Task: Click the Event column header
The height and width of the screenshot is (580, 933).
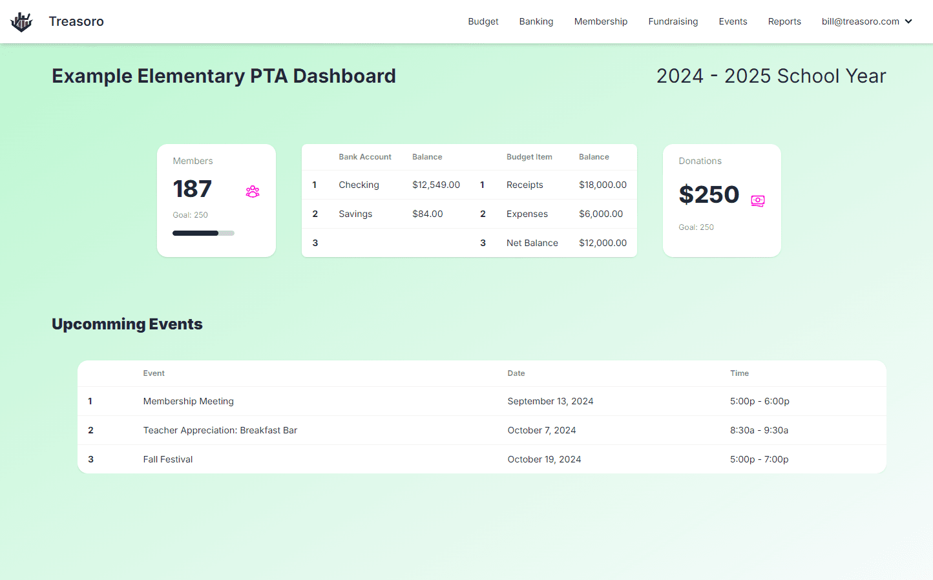Action: [x=154, y=373]
